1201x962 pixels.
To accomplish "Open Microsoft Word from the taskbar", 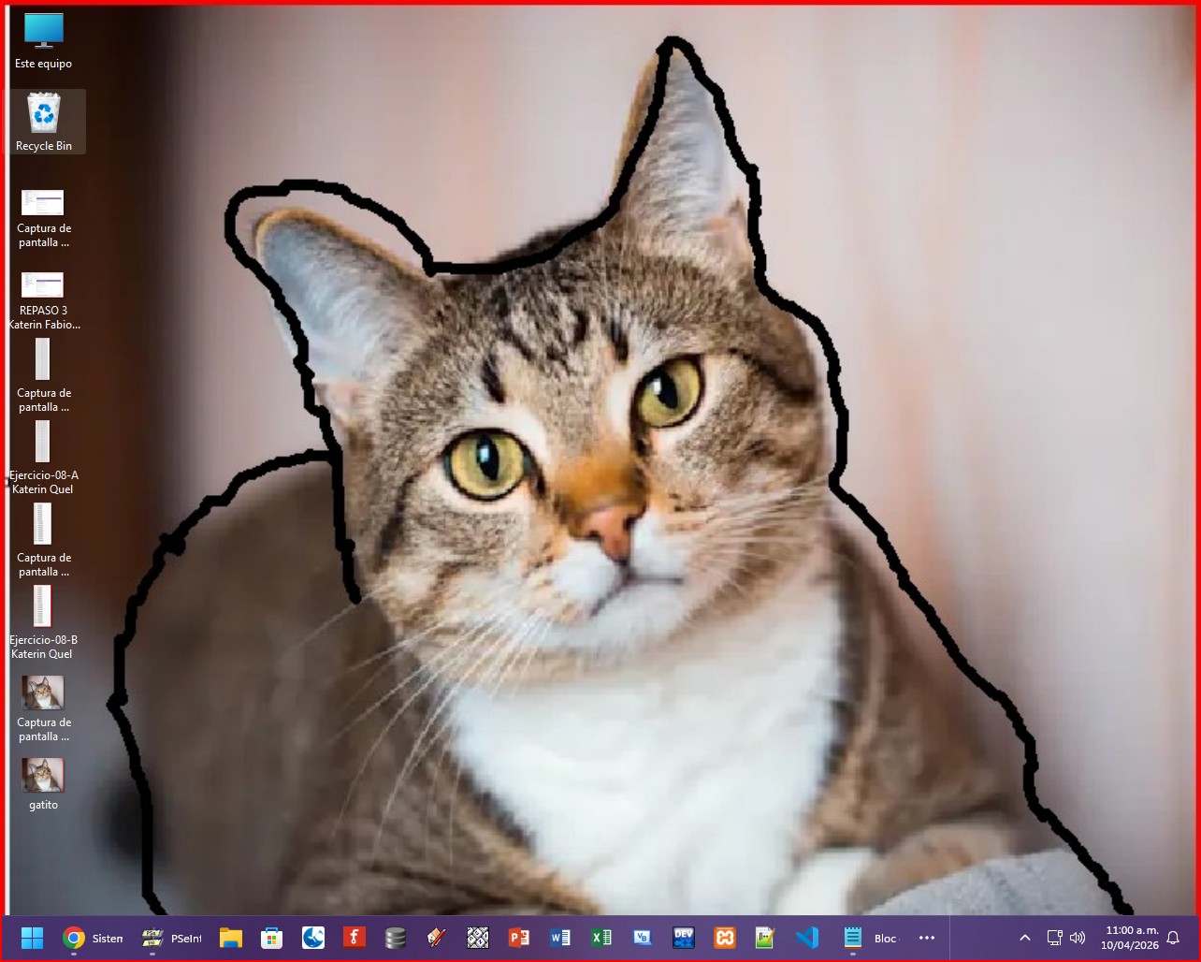I will [560, 938].
